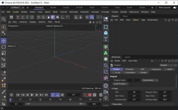
Task: Open the search magnifier in left toolbar
Action: click(4, 19)
